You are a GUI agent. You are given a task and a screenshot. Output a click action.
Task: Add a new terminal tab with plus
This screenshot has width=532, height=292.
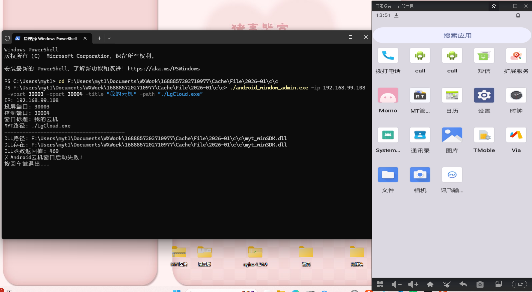(x=99, y=38)
